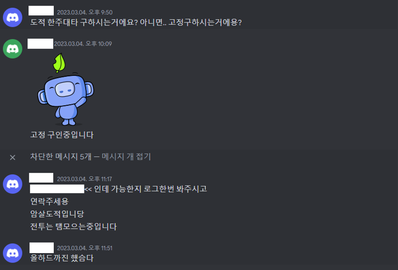Click the blanked-out text before '<< 인데 가능한지'

point(57,189)
